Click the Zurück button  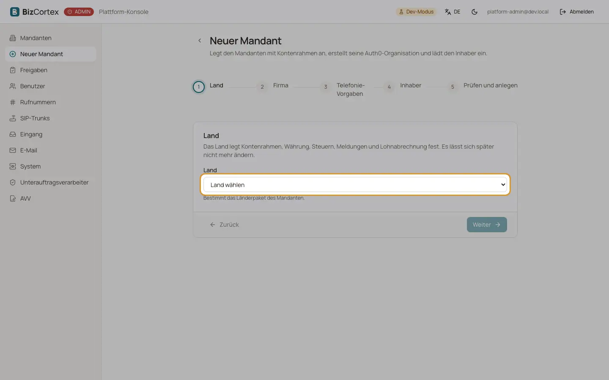coord(225,225)
